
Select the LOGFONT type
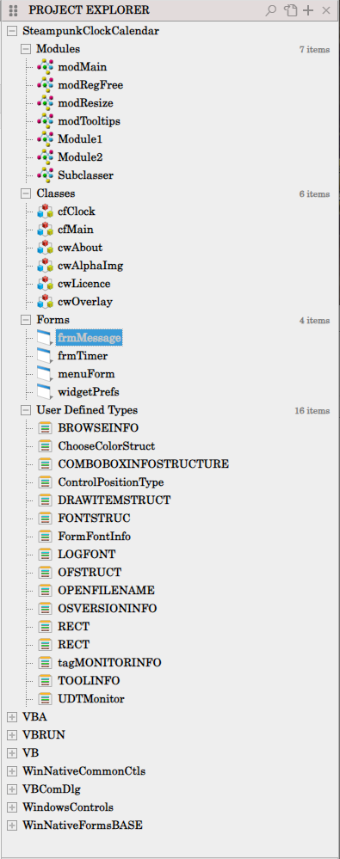click(x=87, y=555)
